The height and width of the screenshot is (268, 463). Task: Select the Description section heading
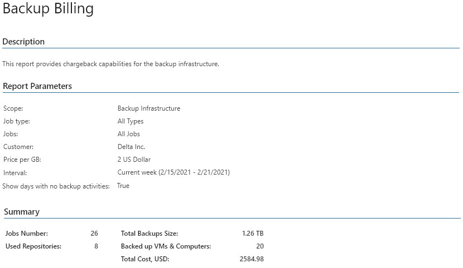[x=23, y=42]
